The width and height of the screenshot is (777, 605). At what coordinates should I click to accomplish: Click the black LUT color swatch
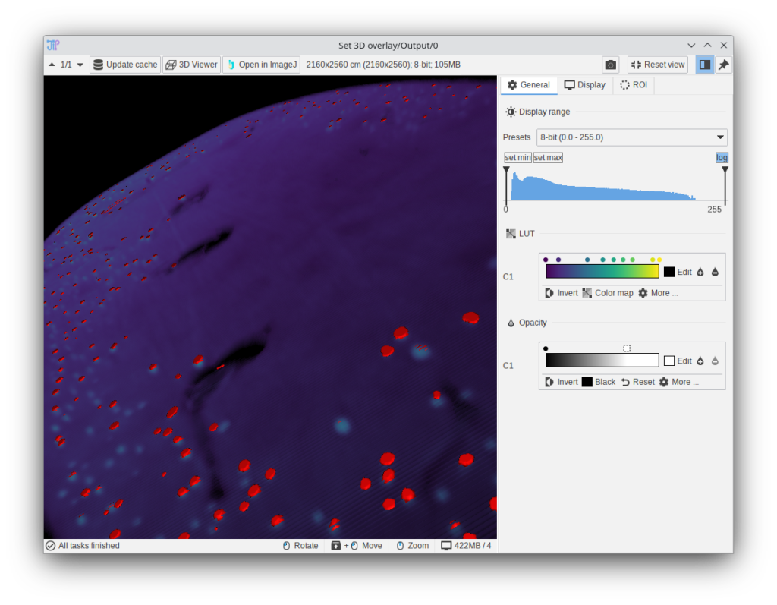(x=668, y=272)
